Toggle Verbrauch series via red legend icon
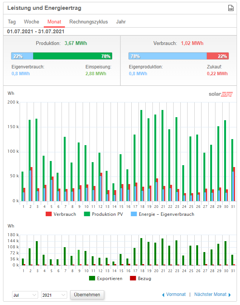240x305 pixels. pos(48,214)
